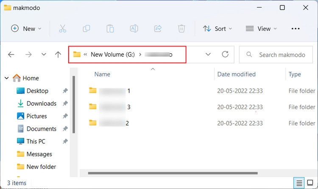This screenshot has height=189, width=318.
Task: Expand previous path chevrons in address bar
Action: (85, 55)
